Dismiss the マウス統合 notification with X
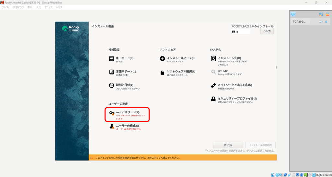Image resolution: width=332 pixels, height=177 pixels. [326, 22]
